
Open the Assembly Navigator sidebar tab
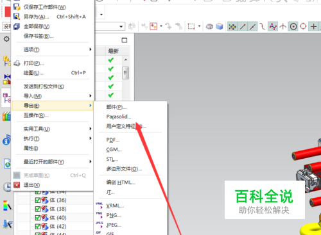tap(6, 61)
